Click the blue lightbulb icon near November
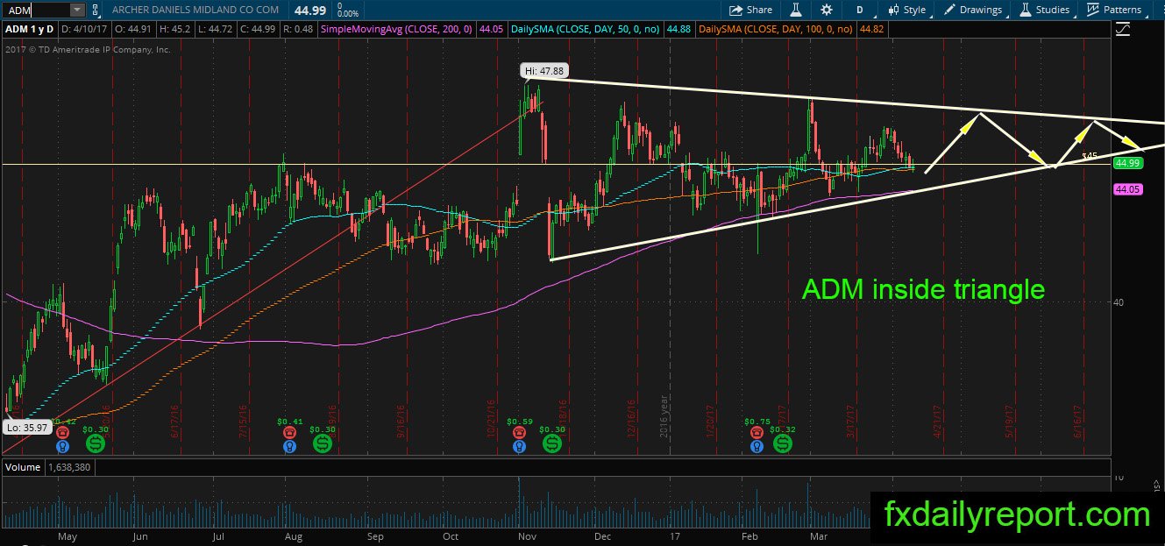The width and height of the screenshot is (1165, 546). coord(521,446)
